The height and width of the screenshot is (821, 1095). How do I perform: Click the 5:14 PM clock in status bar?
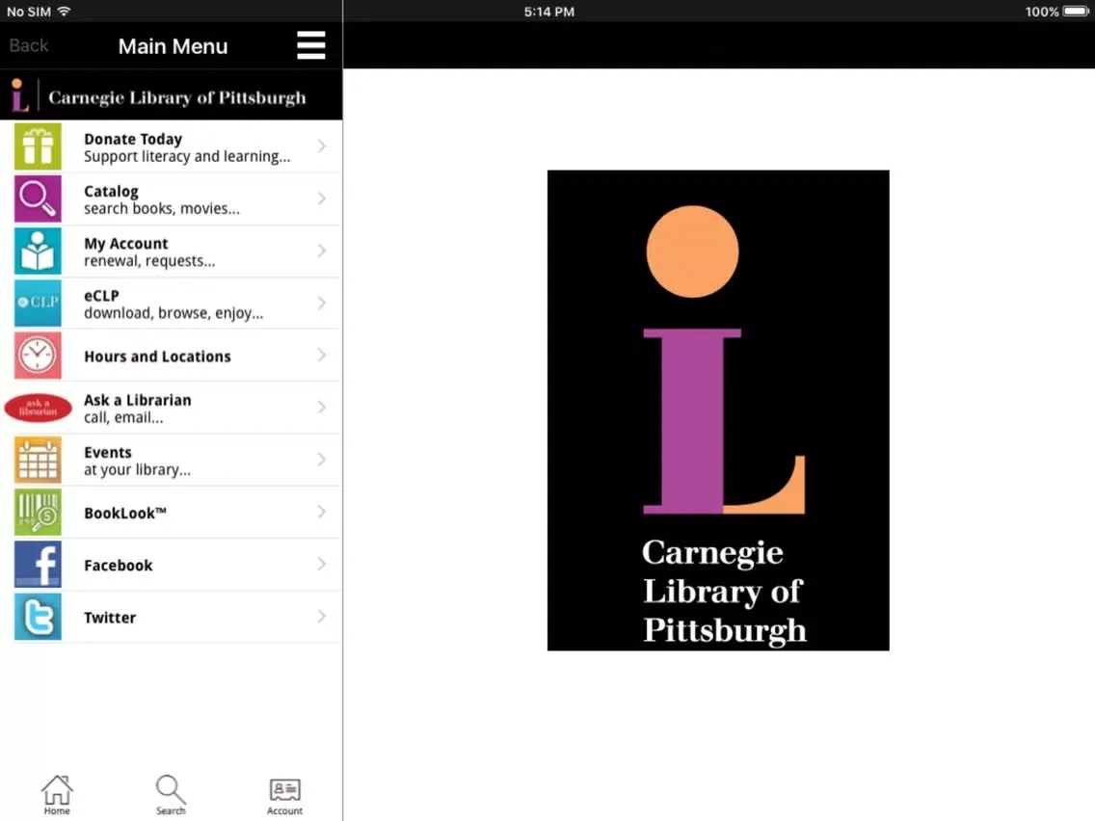(x=548, y=12)
